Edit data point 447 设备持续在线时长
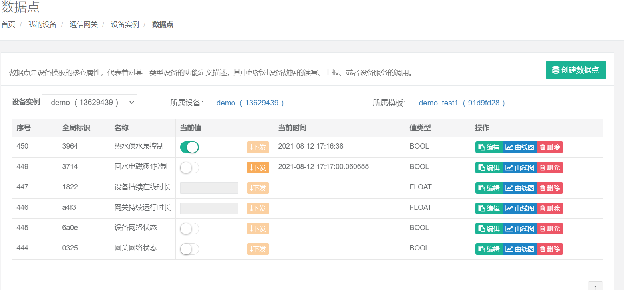Viewport: 624px width, 290px height. 489,188
